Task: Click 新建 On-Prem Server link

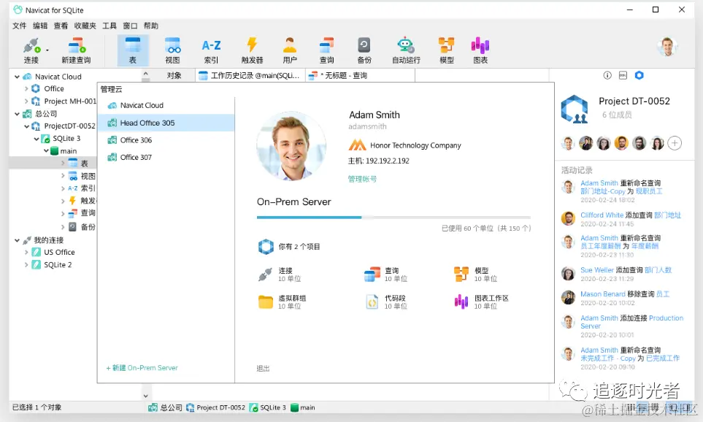Action: click(x=142, y=368)
